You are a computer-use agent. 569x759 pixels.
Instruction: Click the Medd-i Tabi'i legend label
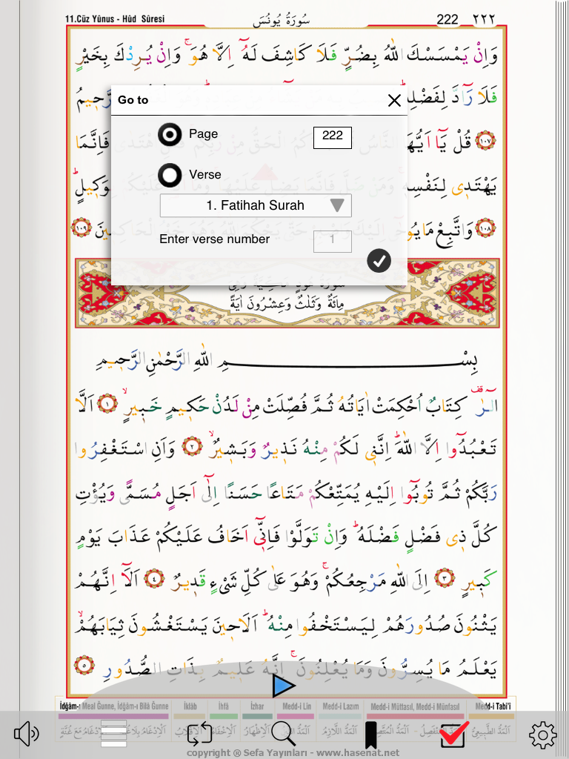tap(493, 706)
